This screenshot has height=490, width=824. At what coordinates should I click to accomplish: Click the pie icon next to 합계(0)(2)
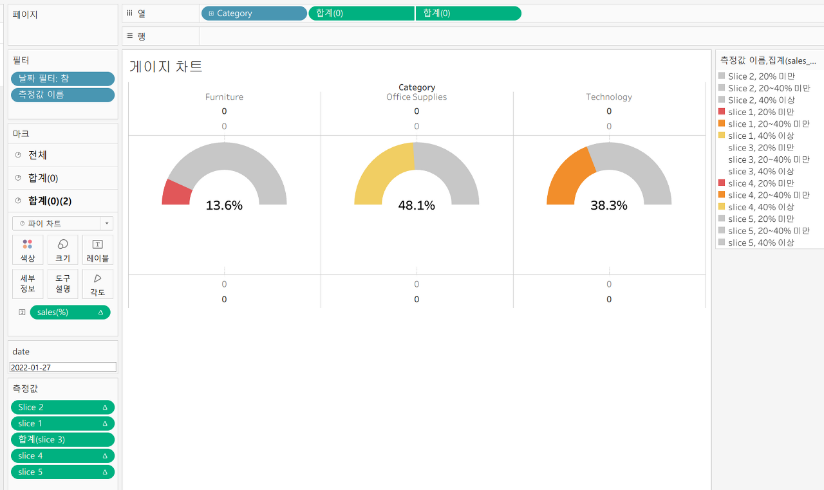point(18,201)
